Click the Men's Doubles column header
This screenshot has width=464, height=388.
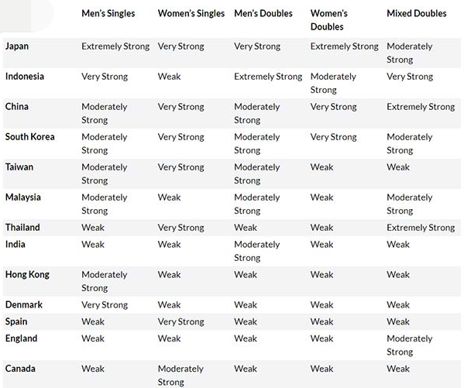pyautogui.click(x=263, y=14)
